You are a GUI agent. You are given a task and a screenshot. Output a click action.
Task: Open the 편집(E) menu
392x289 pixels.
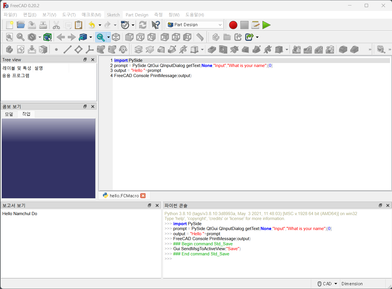(30, 15)
